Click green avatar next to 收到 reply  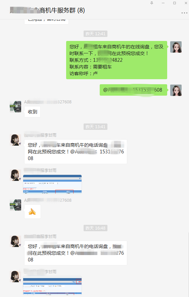pos(15,107)
